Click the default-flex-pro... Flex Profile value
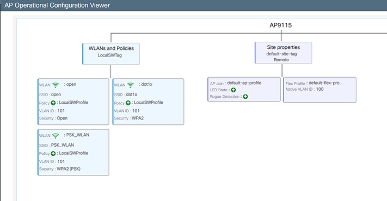The image size is (387, 201). (x=325, y=83)
